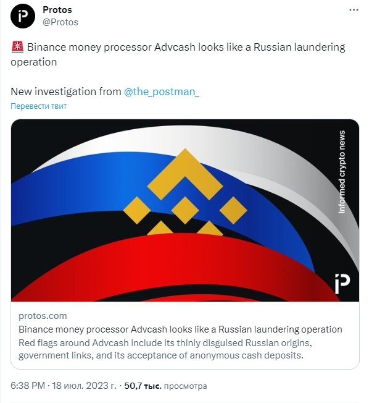The width and height of the screenshot is (369, 403).
Task: Click the Red flags around Advcash description
Action: [x=165, y=349]
